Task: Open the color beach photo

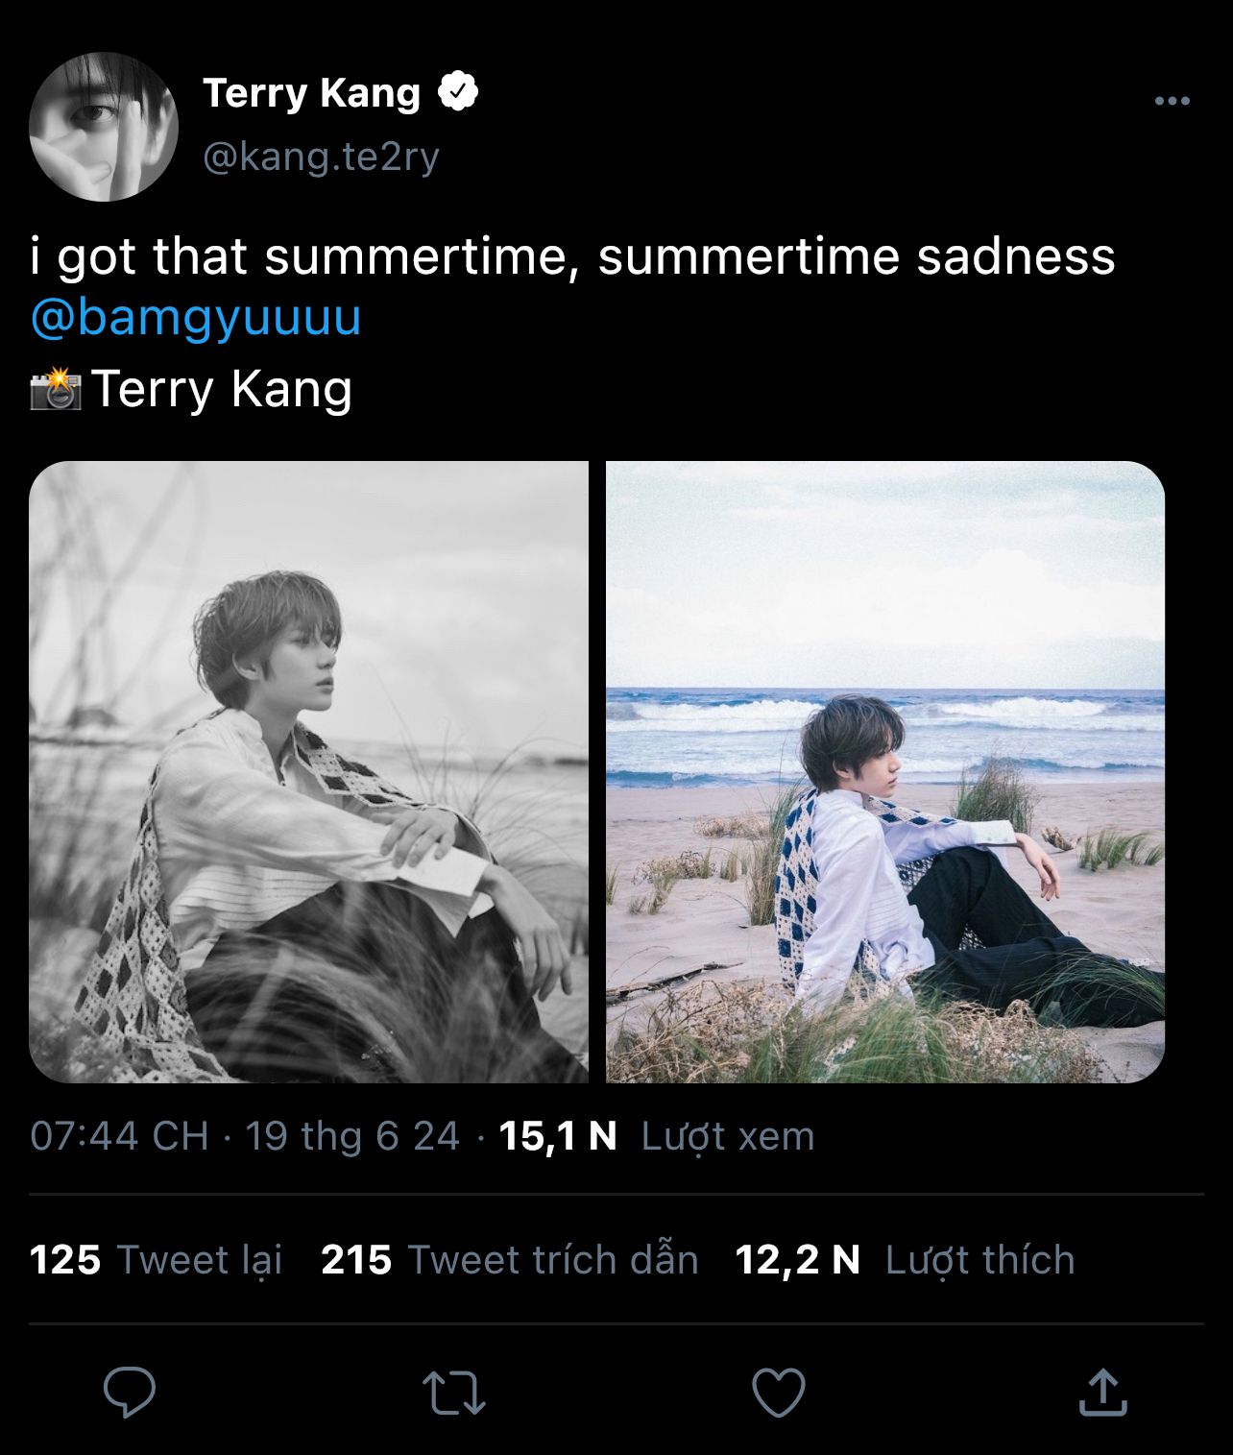Action: (884, 772)
